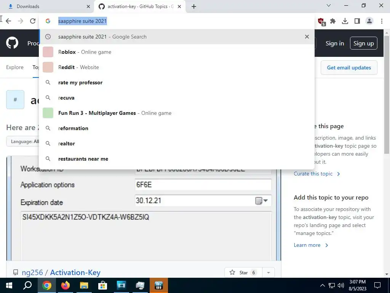Click the hashtag topic icon

15,100
